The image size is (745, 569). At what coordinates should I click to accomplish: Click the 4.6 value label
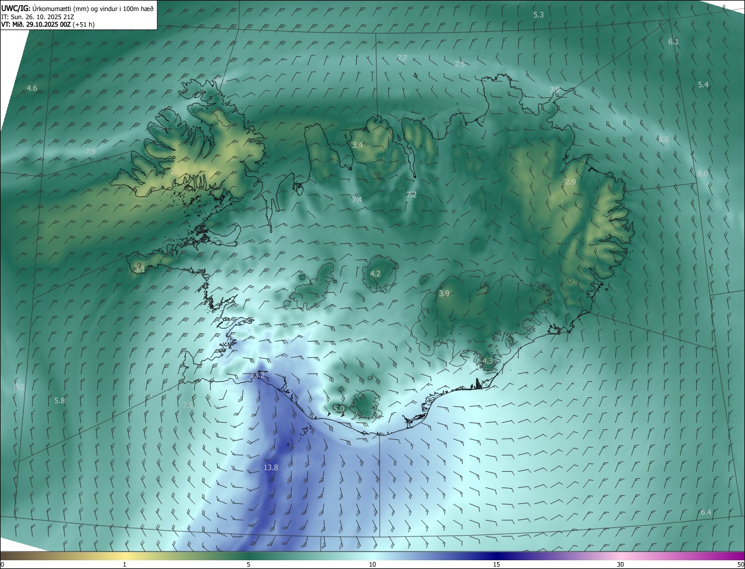32,88
